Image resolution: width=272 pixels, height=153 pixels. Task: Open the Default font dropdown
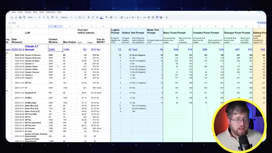click(66, 18)
